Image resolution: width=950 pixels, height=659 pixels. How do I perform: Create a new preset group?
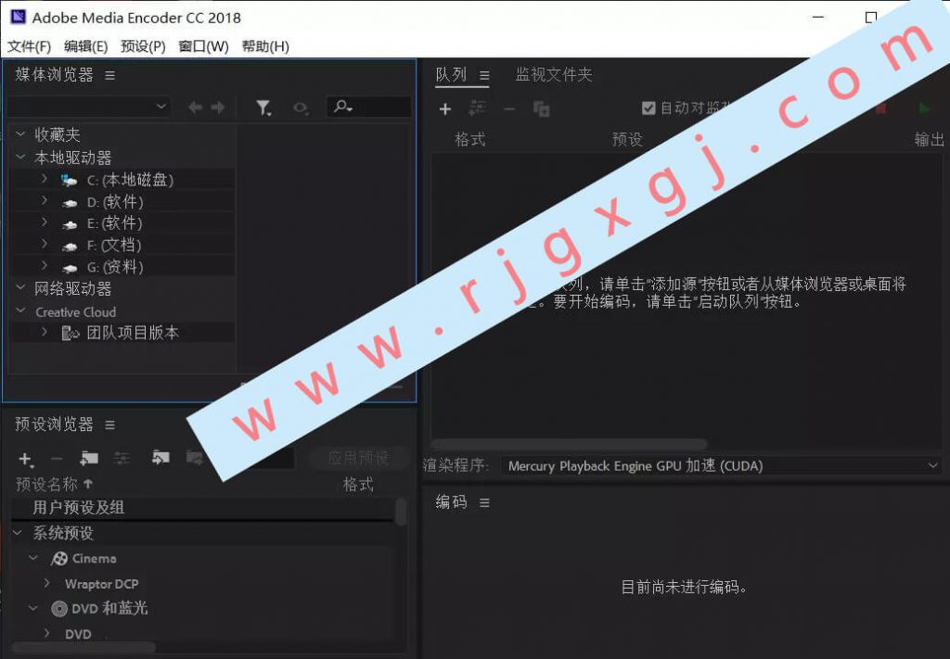pyautogui.click(x=89, y=458)
